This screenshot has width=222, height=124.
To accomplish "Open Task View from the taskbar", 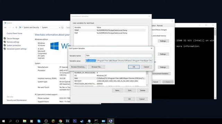I will pos(17,121).
